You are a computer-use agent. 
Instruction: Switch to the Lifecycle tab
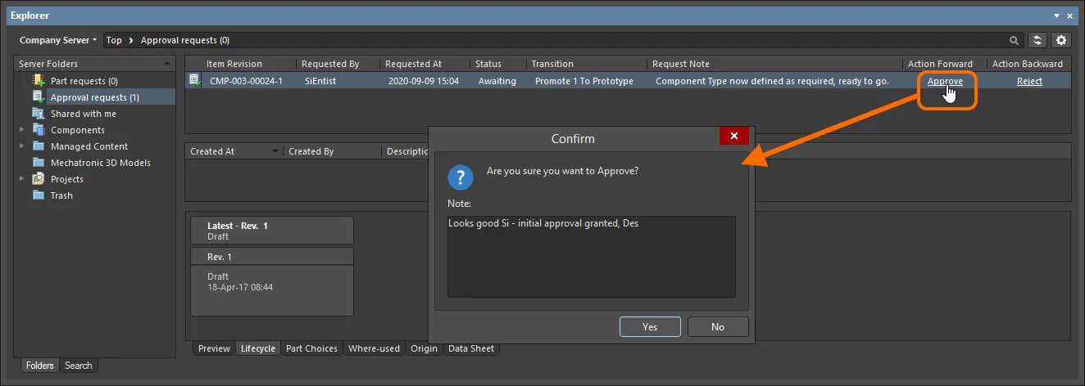click(x=257, y=348)
